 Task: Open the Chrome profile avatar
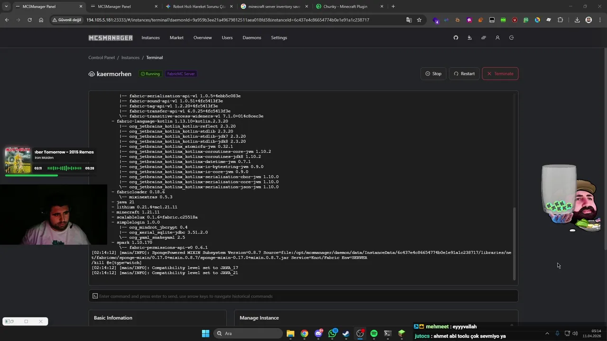click(589, 20)
